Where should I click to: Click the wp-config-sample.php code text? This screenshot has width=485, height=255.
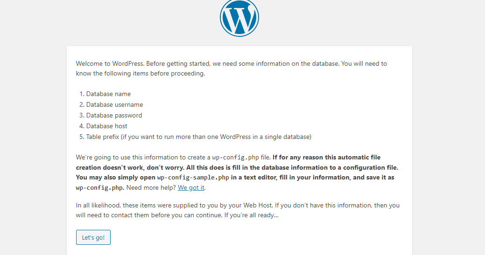[193, 178]
